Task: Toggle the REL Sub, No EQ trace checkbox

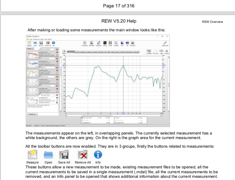Action: 82,118
